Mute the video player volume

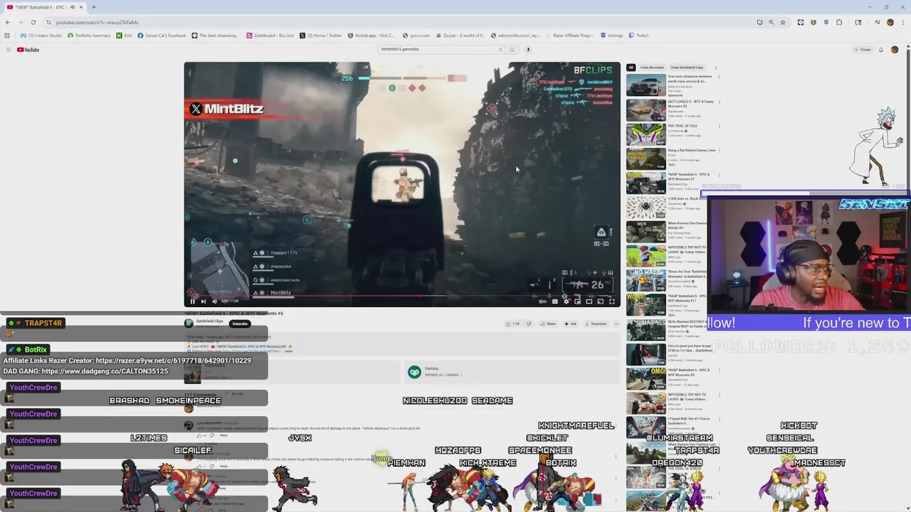click(214, 302)
